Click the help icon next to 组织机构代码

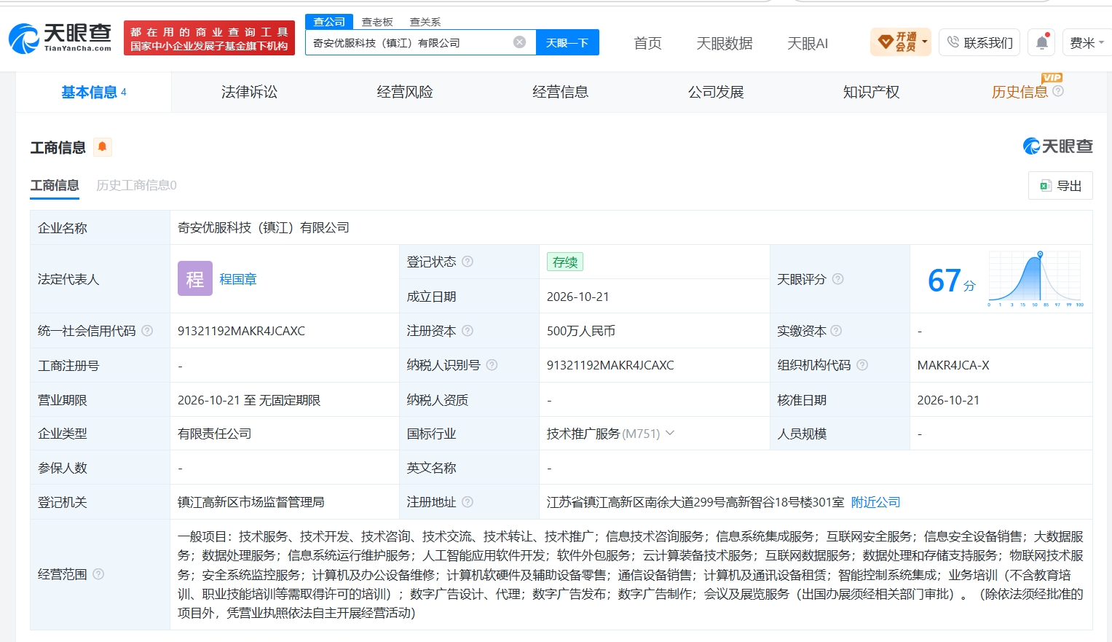[x=862, y=365]
